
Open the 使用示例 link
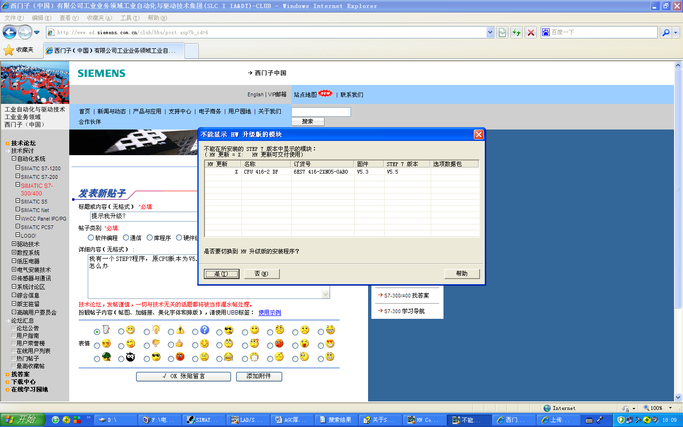(x=270, y=313)
